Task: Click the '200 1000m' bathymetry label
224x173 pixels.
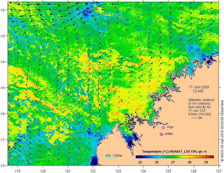Action: [x=114, y=156]
